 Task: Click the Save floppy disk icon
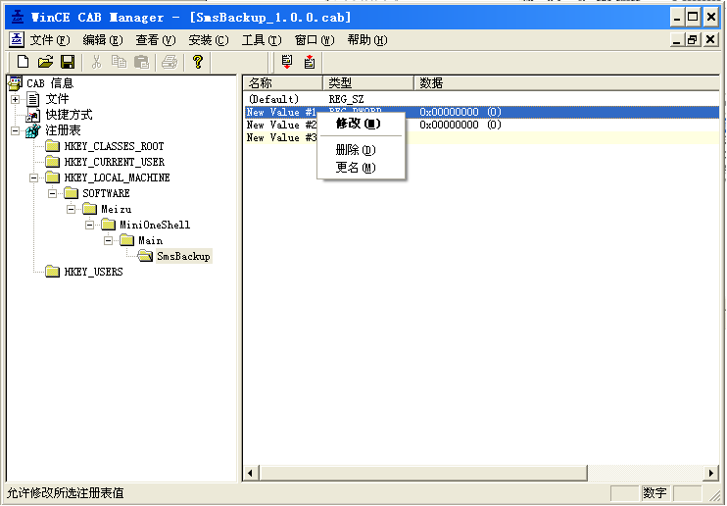point(69,62)
